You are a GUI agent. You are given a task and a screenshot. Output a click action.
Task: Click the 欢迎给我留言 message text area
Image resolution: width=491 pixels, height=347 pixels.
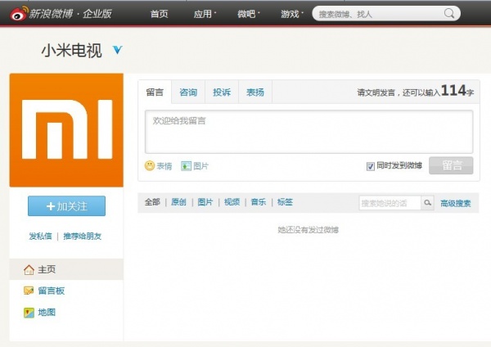[x=309, y=132]
